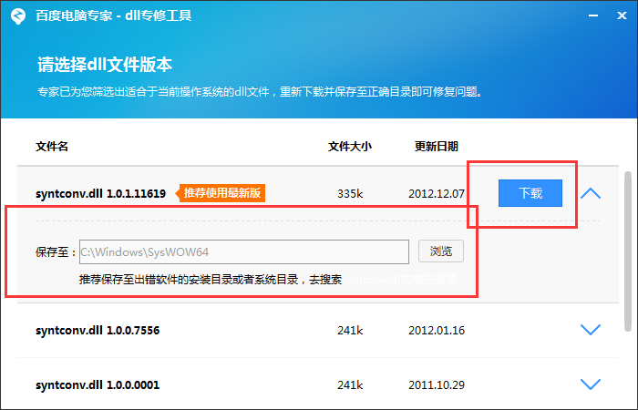Viewport: 638px width, 410px height.
Task: Select the syntconv.dll 1.0.0.0001 file name
Action: point(98,384)
